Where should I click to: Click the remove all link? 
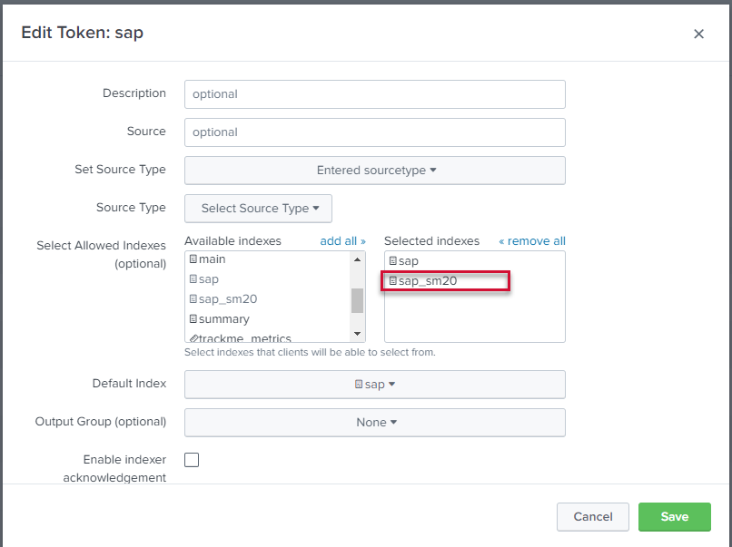531,241
